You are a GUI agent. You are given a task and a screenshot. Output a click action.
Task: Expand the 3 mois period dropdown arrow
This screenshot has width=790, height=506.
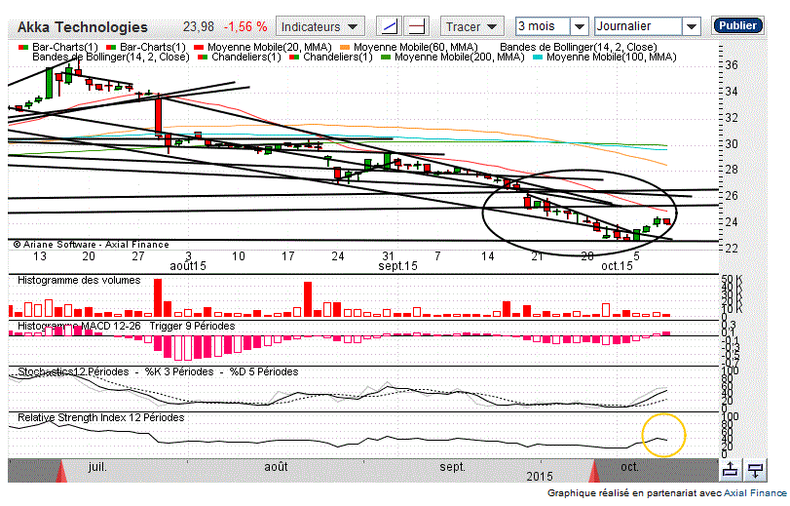pos(580,26)
